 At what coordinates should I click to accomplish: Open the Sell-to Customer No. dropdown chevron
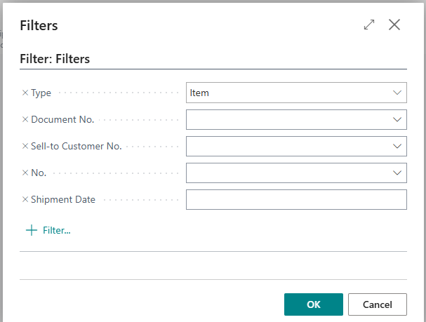(x=397, y=146)
